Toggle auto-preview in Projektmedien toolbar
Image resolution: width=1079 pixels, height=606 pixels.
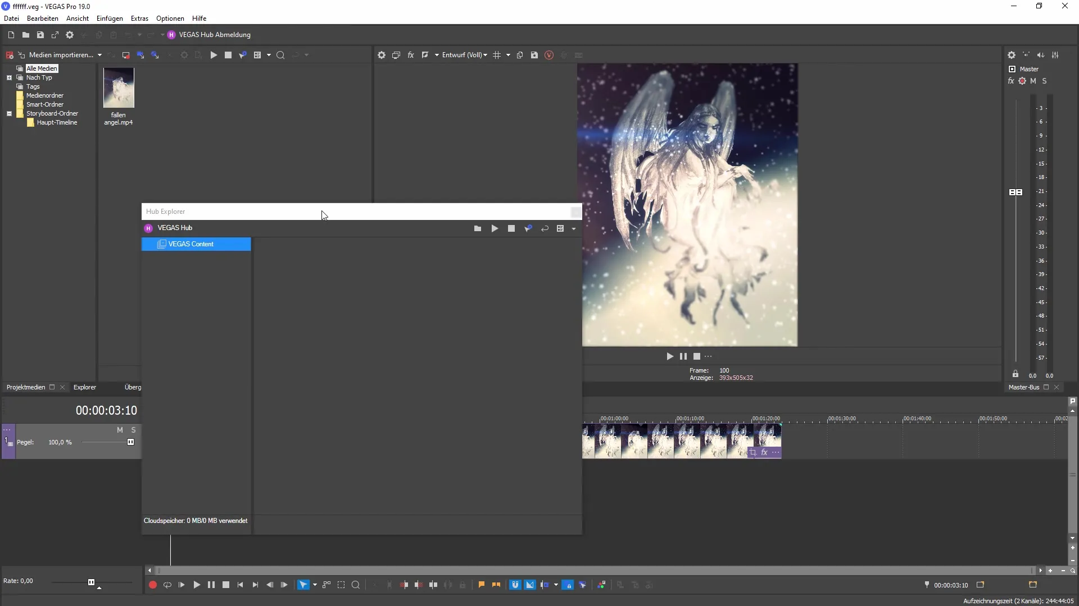coord(243,55)
